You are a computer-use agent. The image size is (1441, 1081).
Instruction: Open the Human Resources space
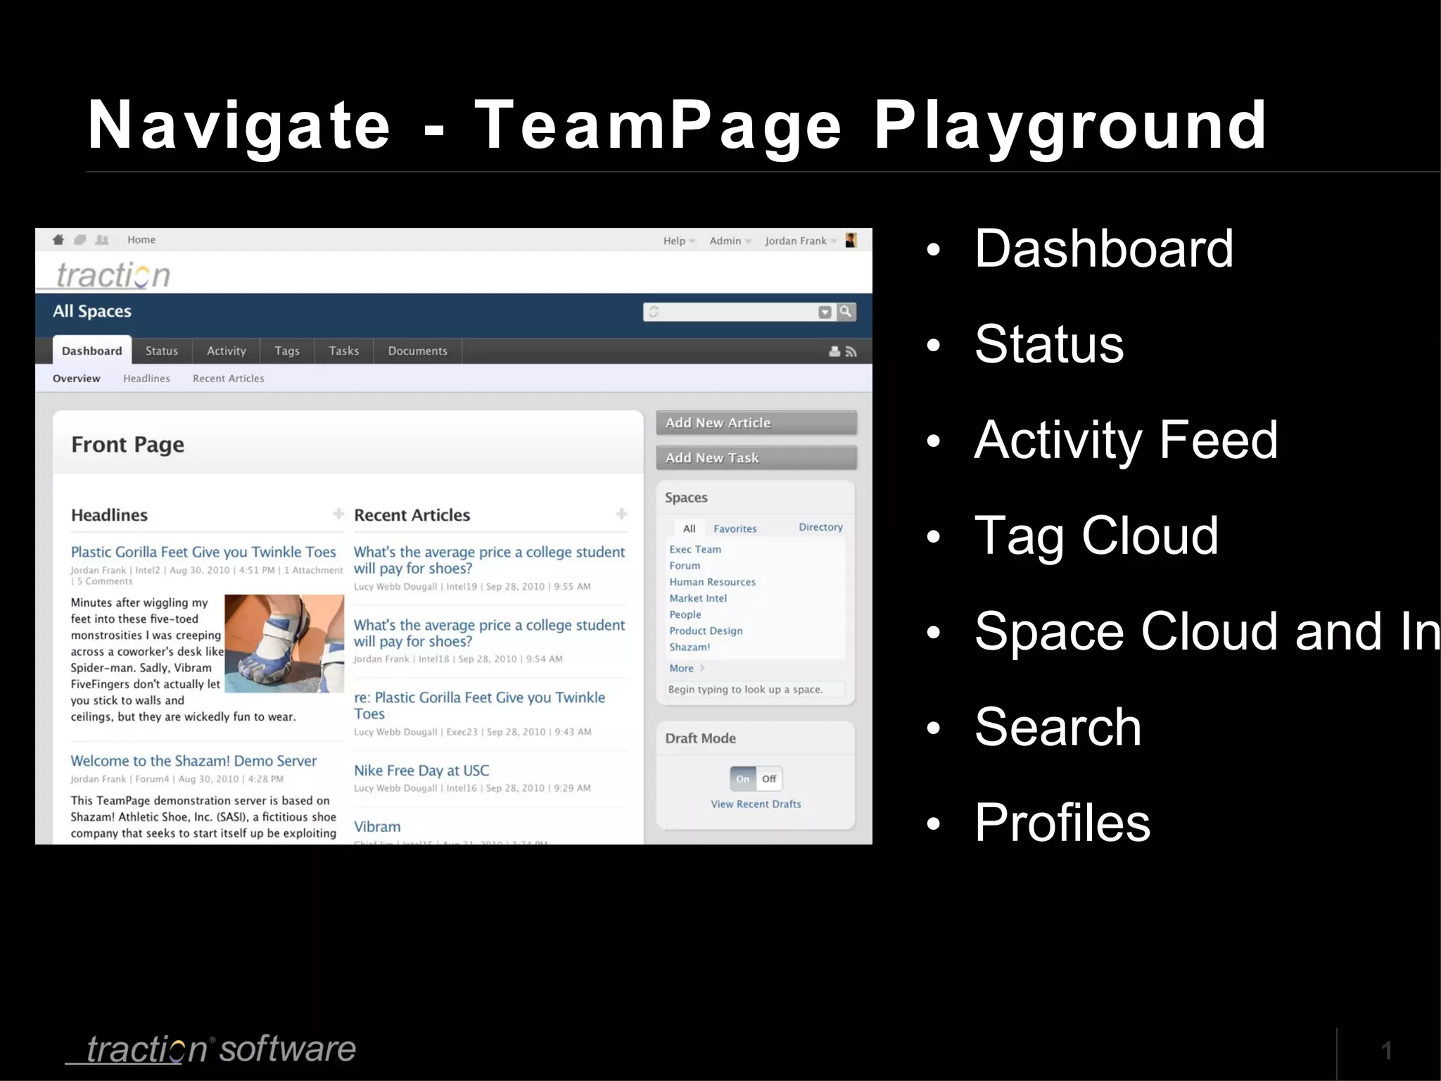(x=712, y=582)
